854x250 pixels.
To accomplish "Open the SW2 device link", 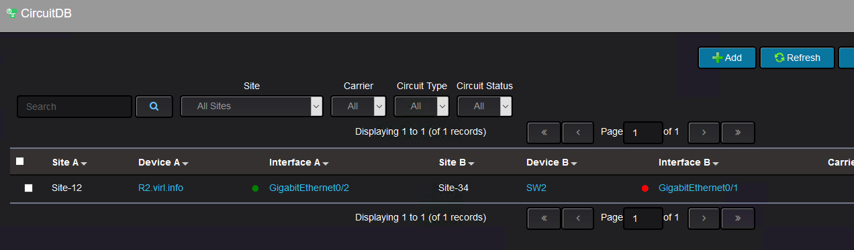I will [536, 188].
